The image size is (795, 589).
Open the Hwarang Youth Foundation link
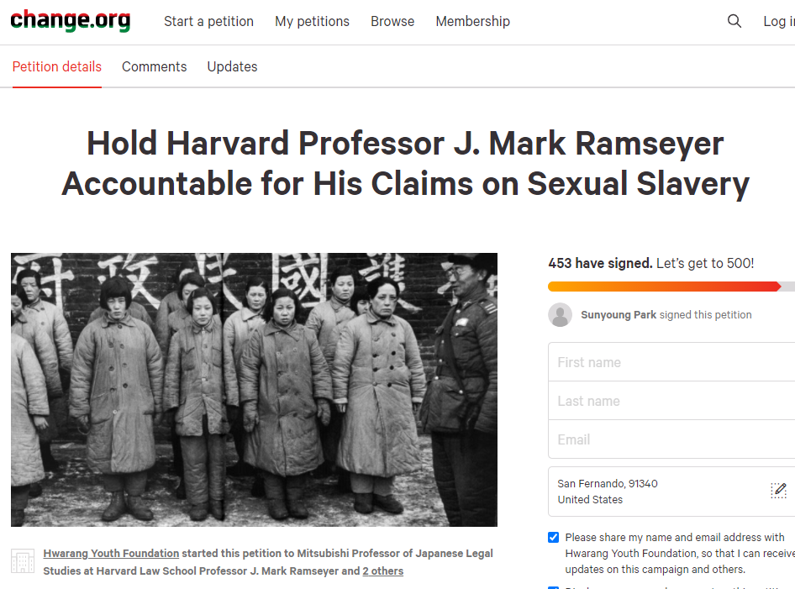click(x=111, y=553)
